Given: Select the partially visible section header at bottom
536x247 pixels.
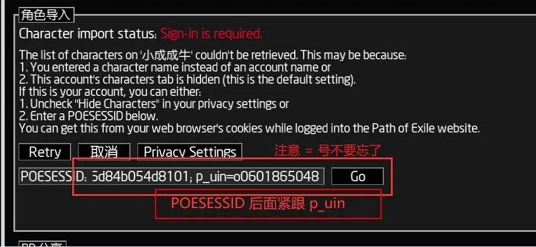Looking at the screenshot, I should pos(42,244).
